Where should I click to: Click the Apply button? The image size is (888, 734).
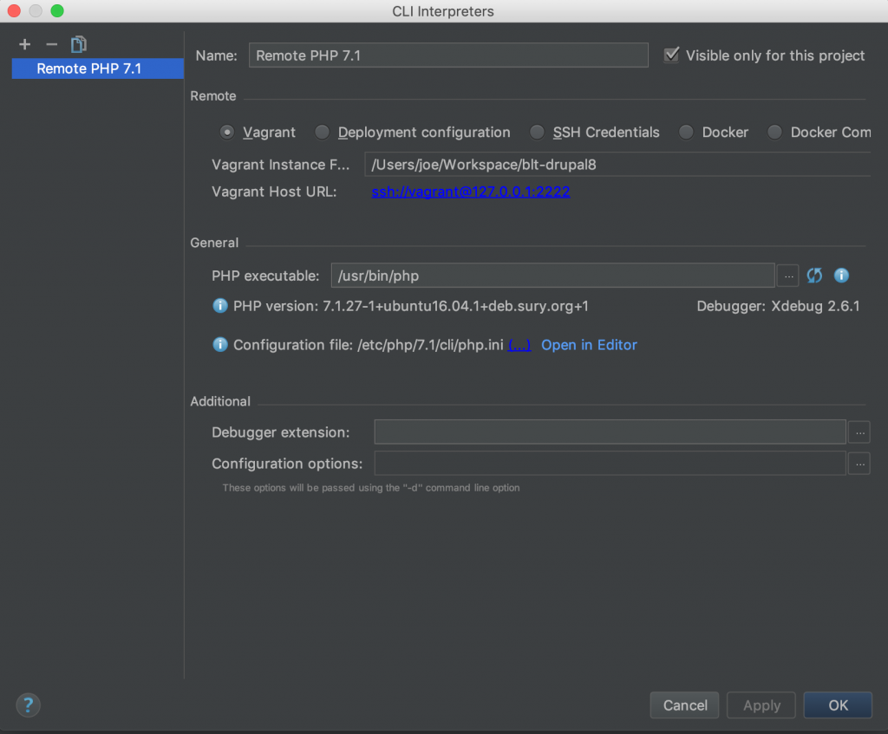pos(761,705)
